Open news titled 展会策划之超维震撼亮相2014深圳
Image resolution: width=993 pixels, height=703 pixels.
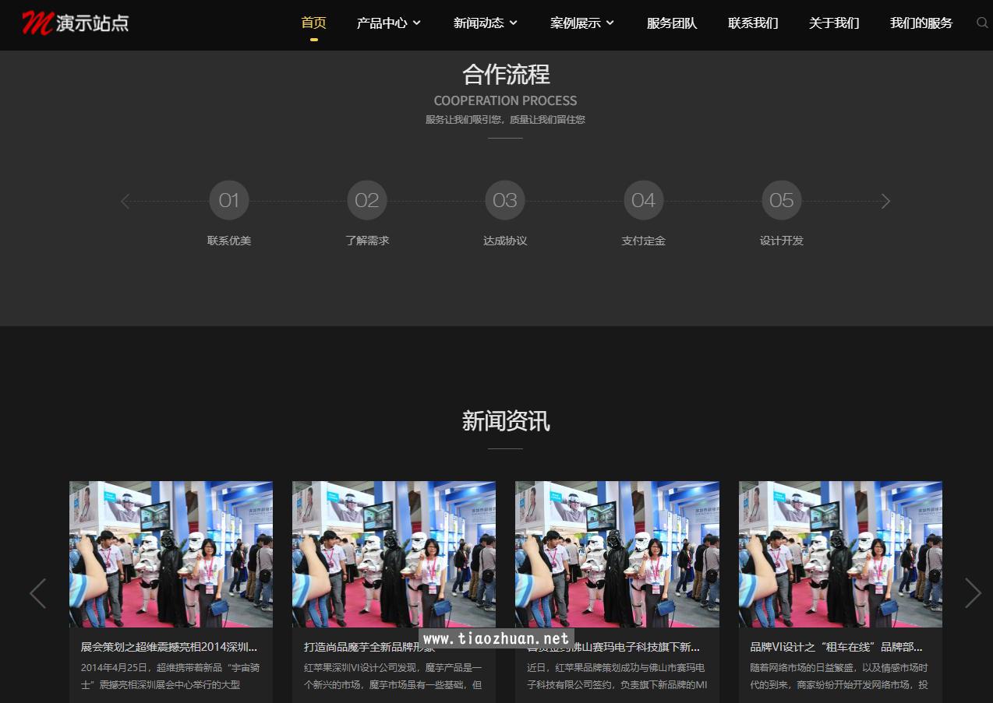click(169, 647)
